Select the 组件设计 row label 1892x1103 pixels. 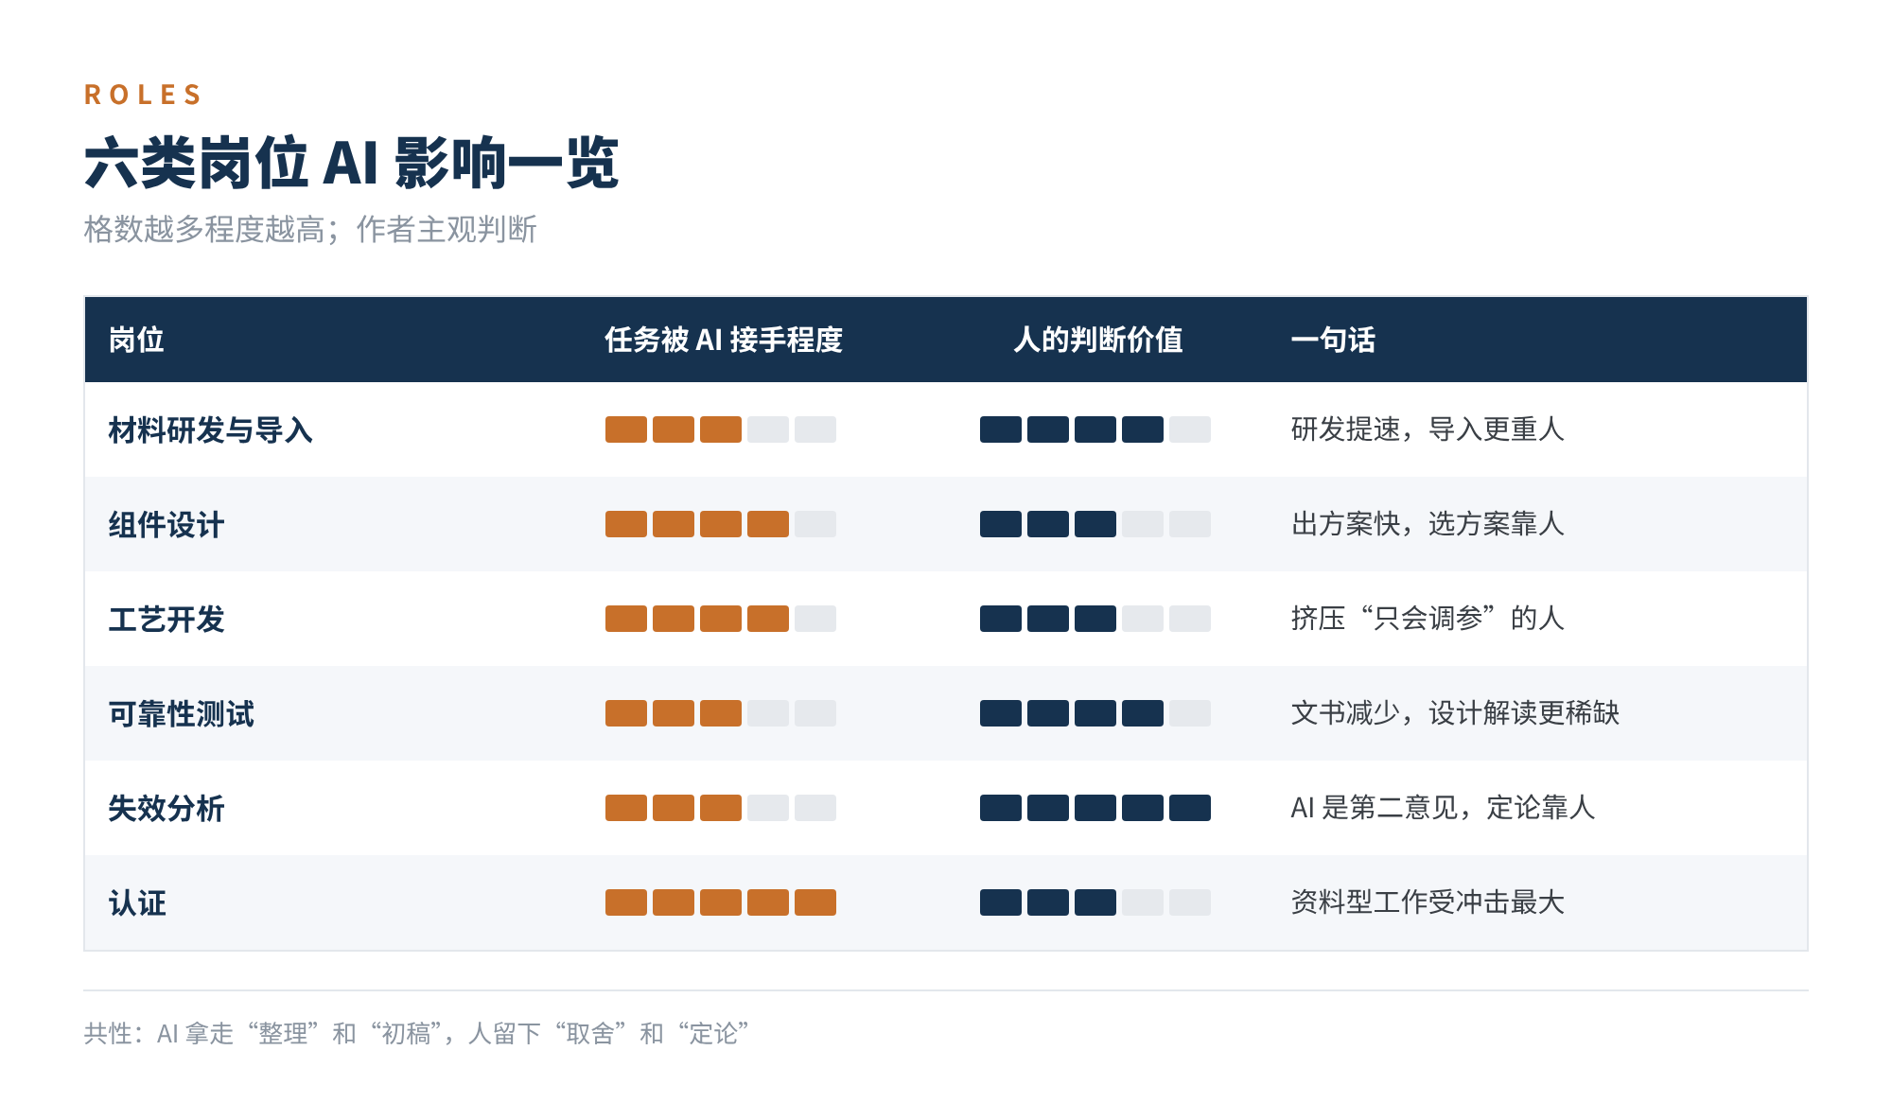coord(166,524)
